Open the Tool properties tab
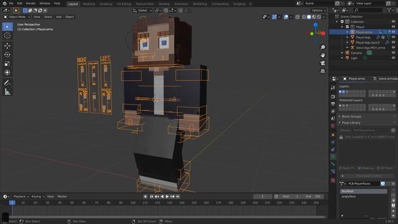The height and width of the screenshot is (224, 398). pos(333,88)
